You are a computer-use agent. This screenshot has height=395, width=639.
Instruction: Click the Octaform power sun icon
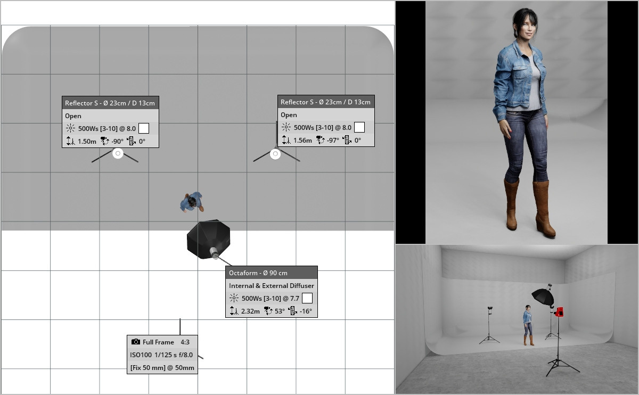coord(234,299)
